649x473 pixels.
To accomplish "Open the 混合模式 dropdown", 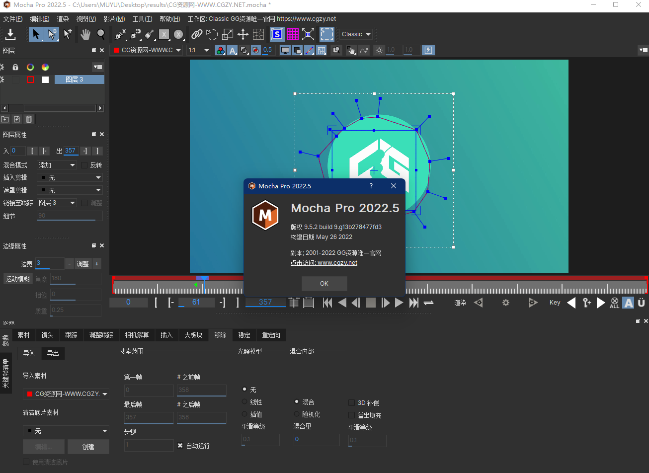I will 57,165.
